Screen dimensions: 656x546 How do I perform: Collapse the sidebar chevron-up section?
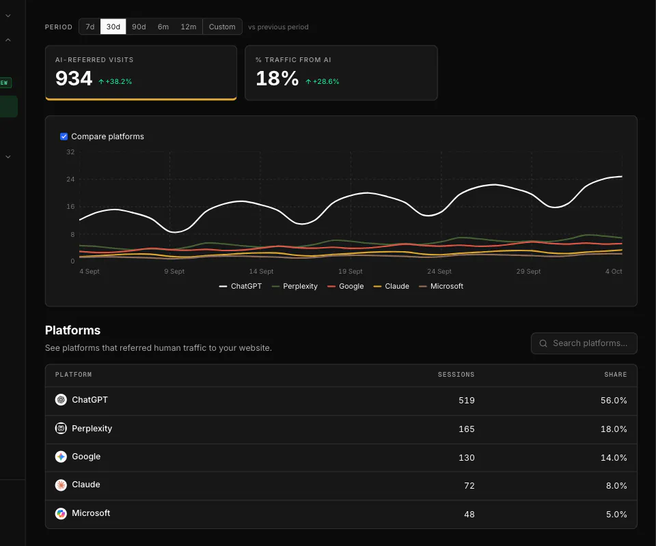coord(8,40)
